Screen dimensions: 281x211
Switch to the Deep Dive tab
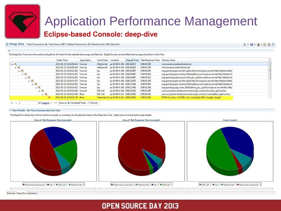[x=21, y=193]
